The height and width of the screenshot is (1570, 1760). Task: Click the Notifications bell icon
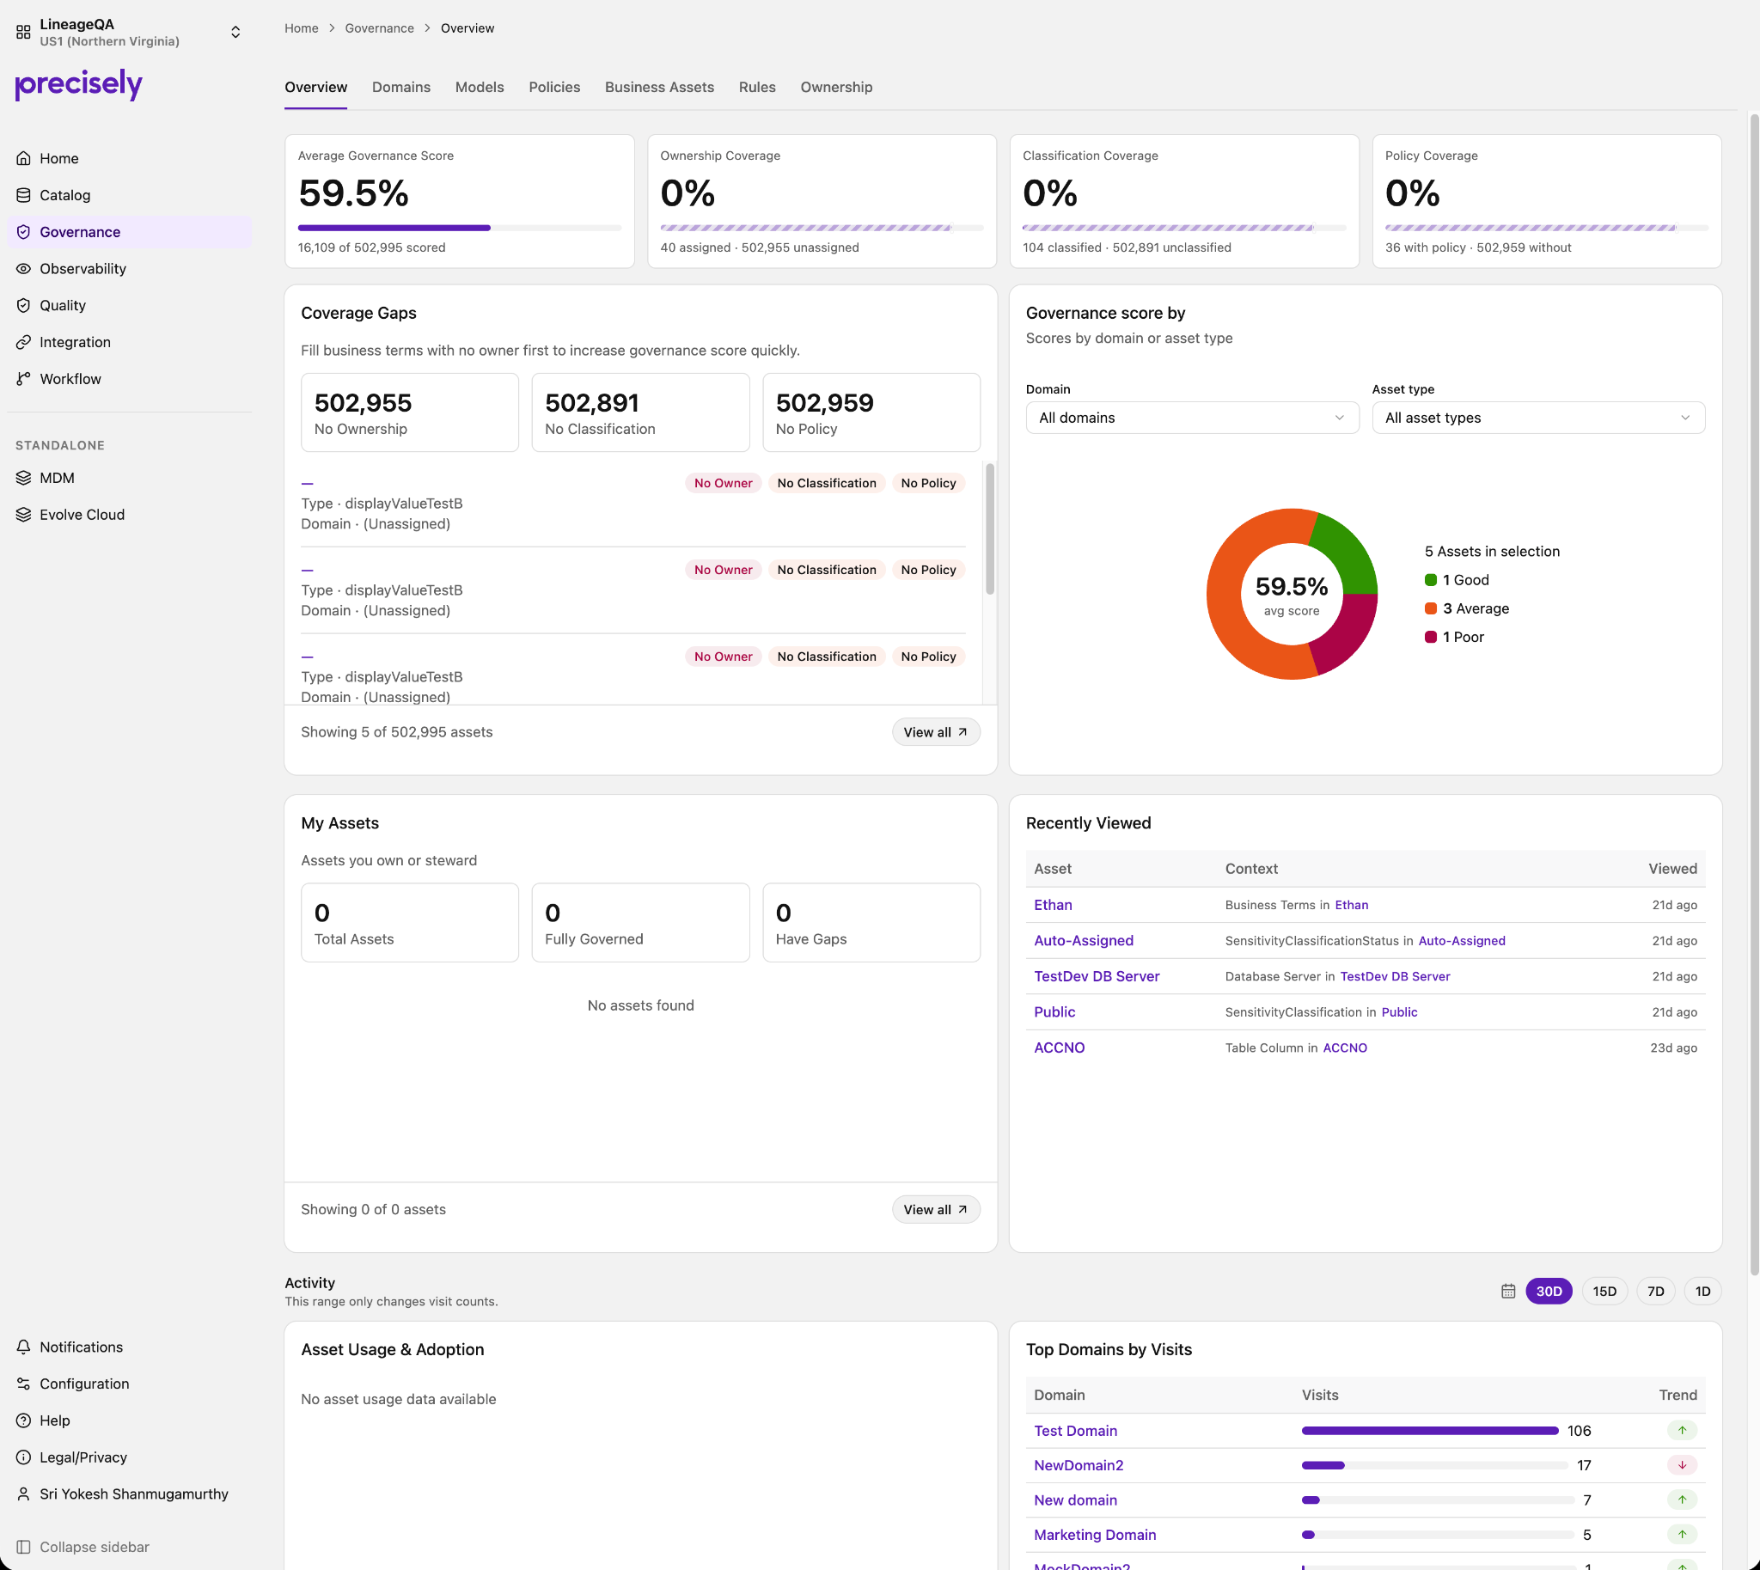click(23, 1347)
